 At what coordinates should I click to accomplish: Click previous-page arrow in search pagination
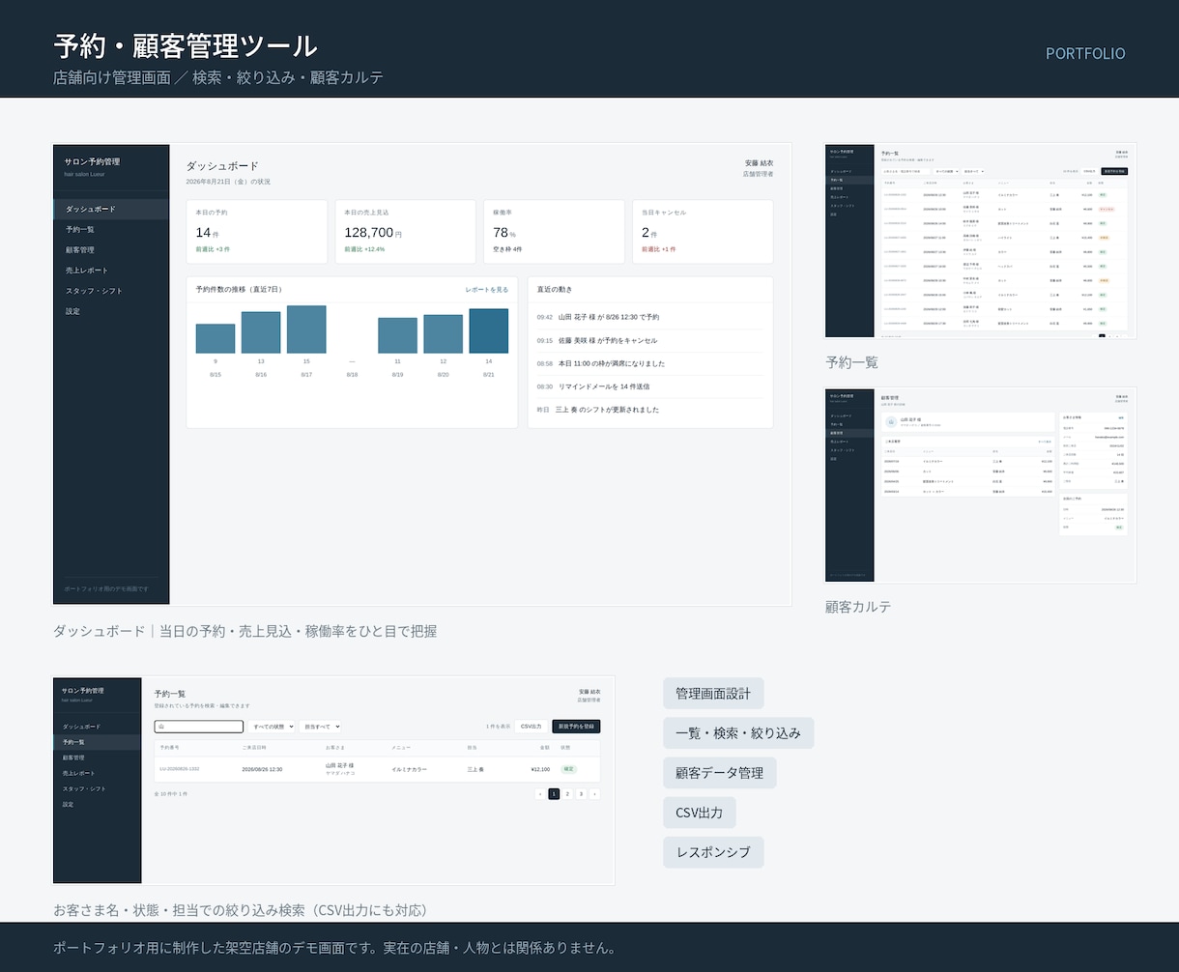pos(541,794)
